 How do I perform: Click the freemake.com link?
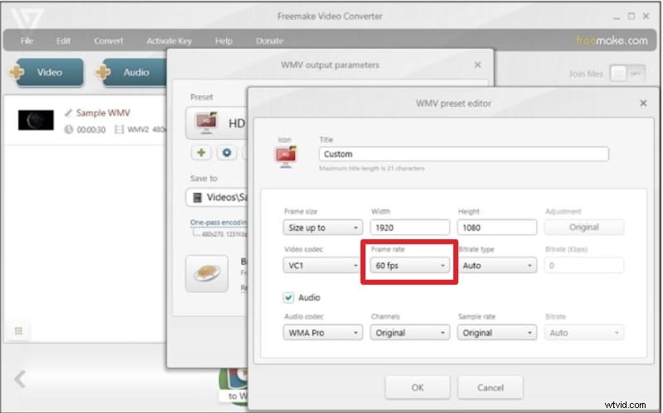(x=612, y=41)
